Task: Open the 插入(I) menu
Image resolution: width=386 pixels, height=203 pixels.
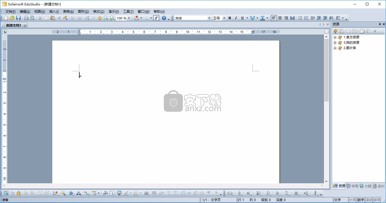Action: (54, 12)
